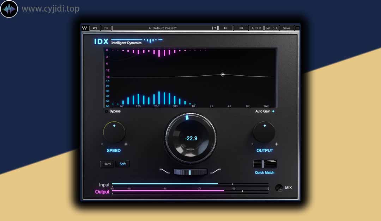
Task: Switch setups with the Setup A button
Action: pyautogui.click(x=271, y=28)
